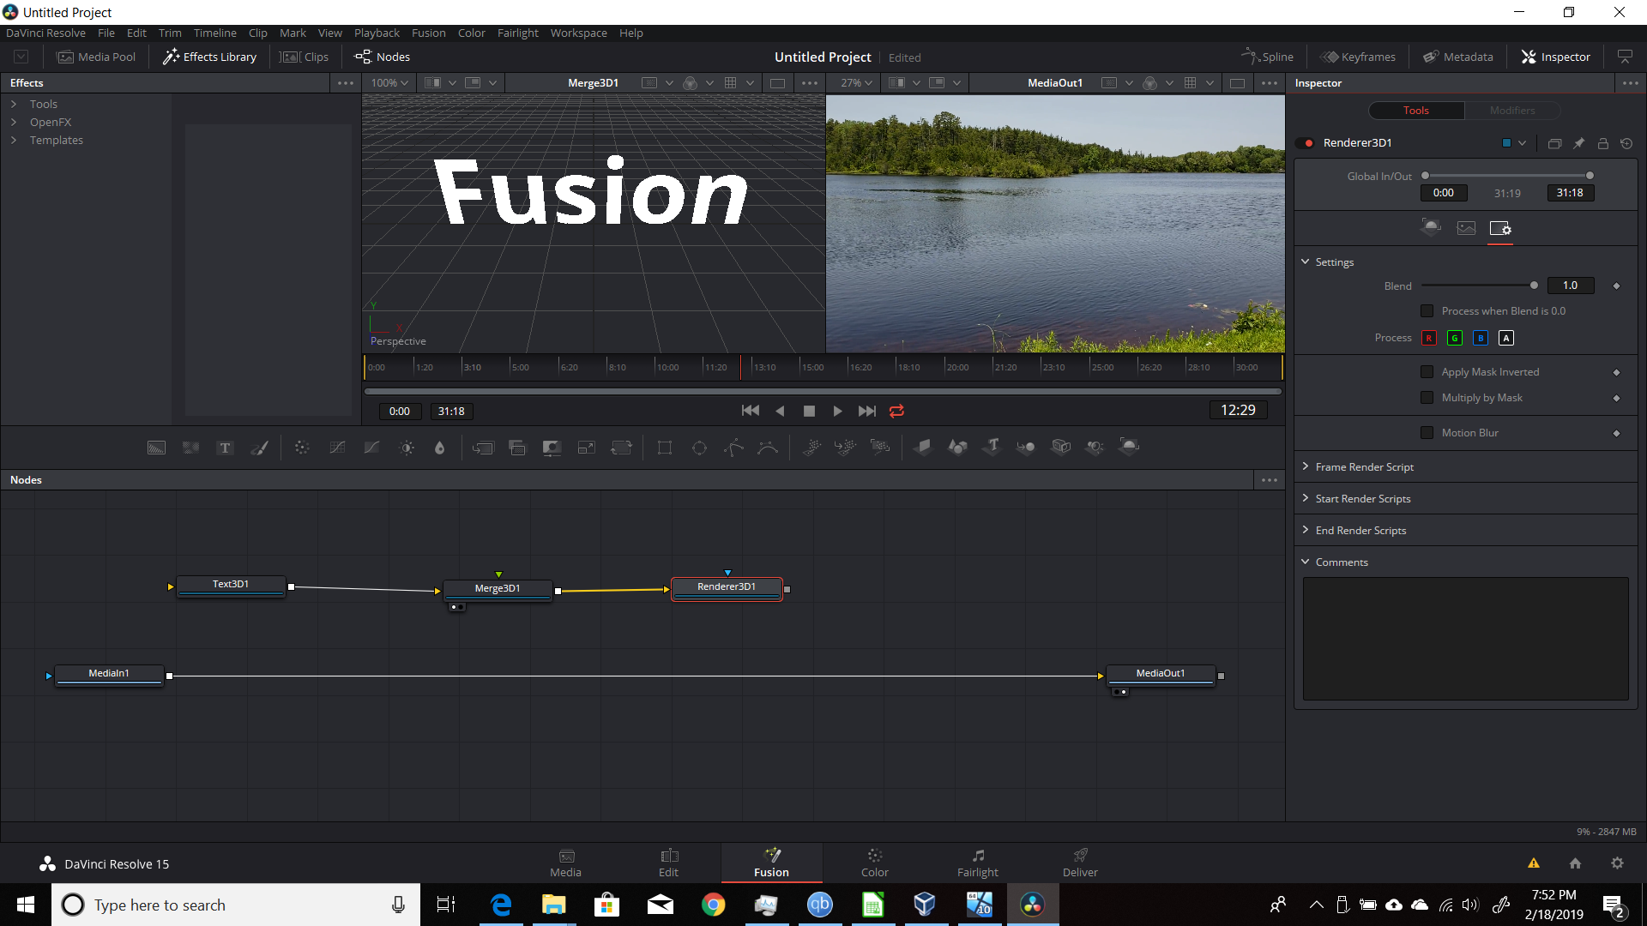Toggle Process when Blend is 0.0

tap(1427, 311)
